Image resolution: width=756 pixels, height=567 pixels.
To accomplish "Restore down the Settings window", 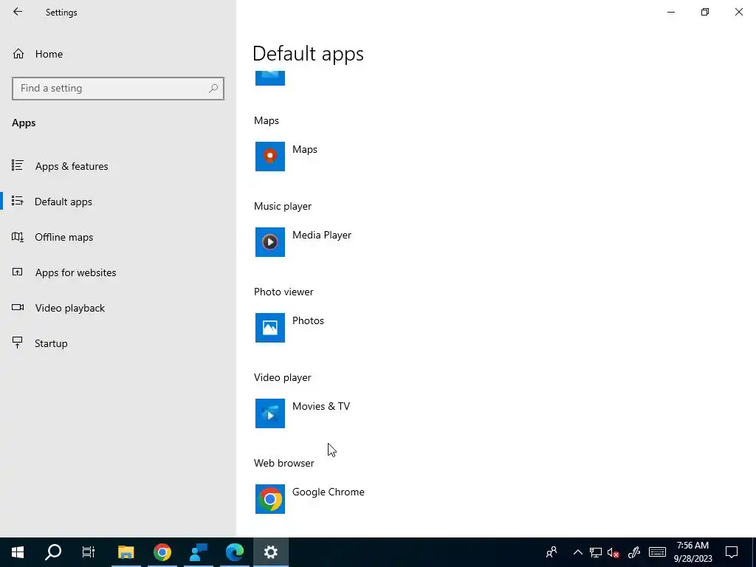I will click(x=705, y=12).
